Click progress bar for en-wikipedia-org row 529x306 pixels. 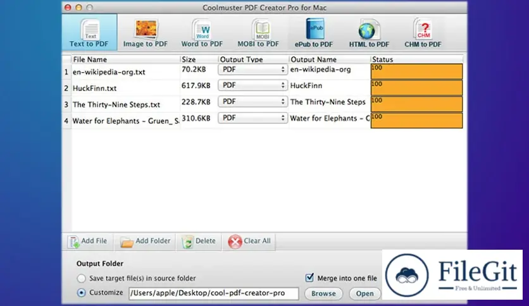[416, 71]
